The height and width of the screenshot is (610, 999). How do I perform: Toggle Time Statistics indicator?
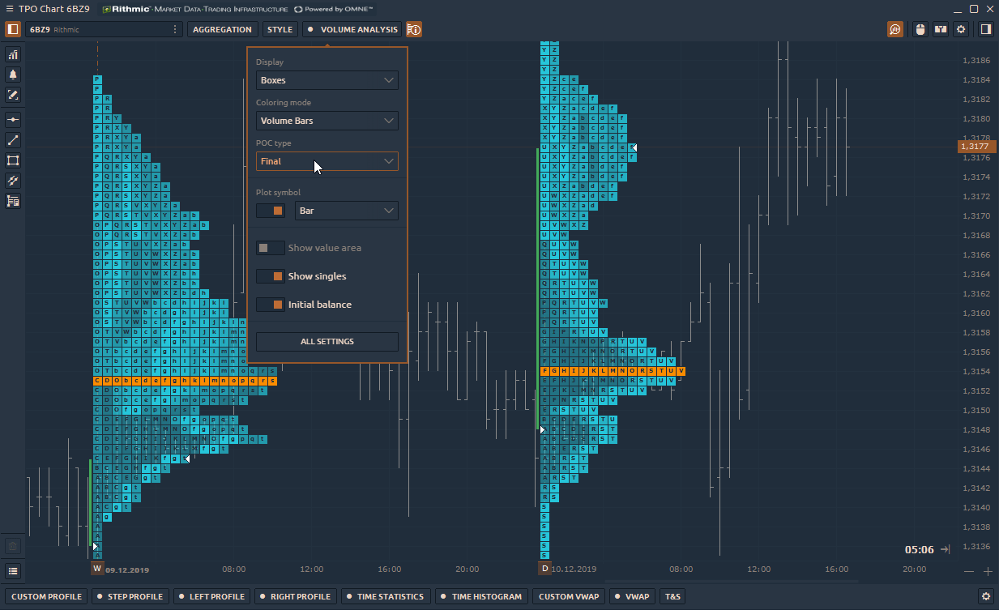385,596
